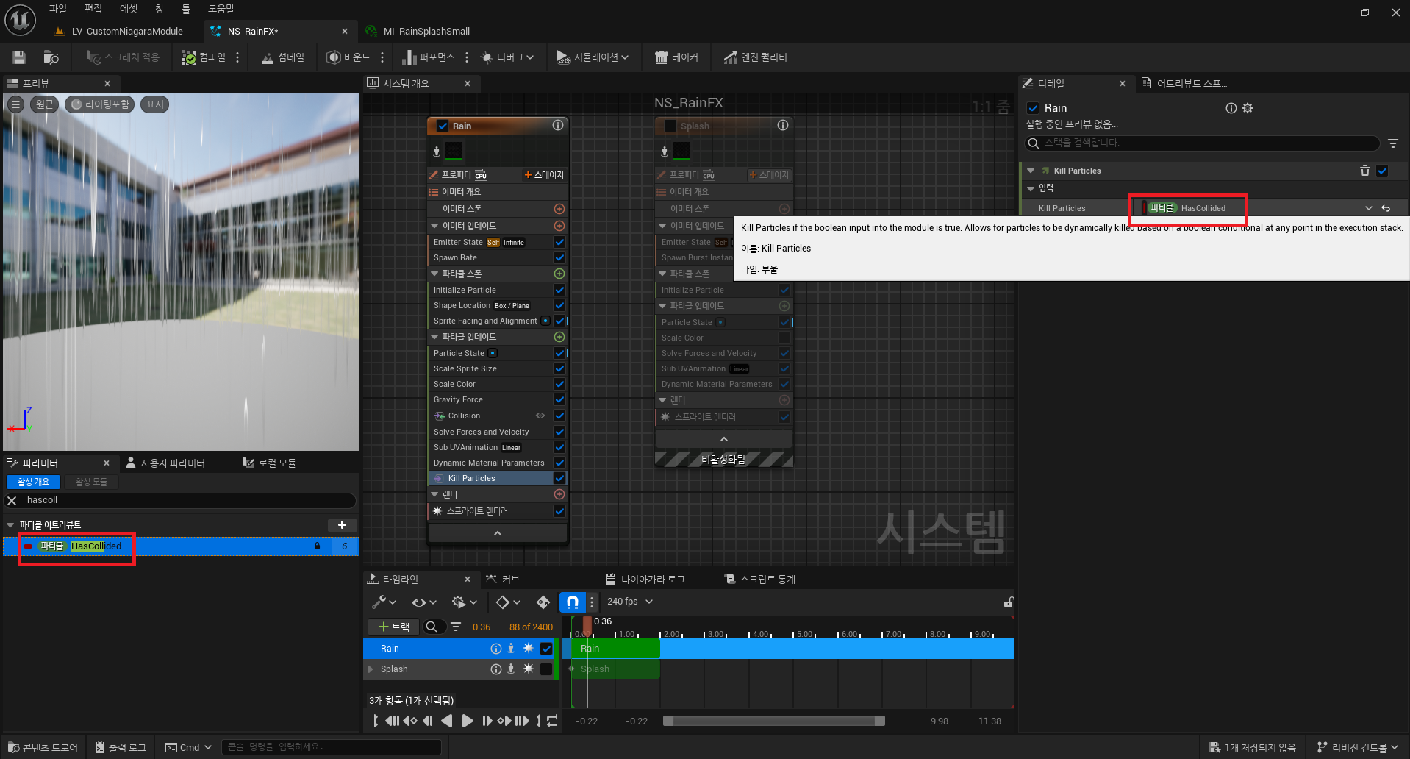Click the Rain emitter info icon
Image resolution: width=1410 pixels, height=759 pixels.
[x=558, y=125]
